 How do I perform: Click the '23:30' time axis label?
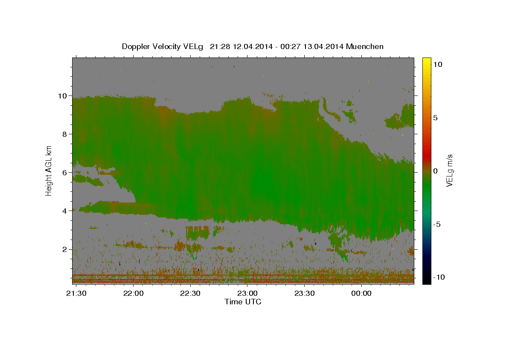click(304, 294)
